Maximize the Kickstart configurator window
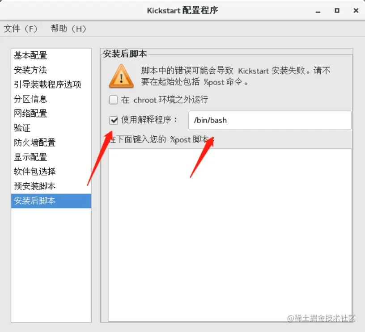 click(337, 11)
